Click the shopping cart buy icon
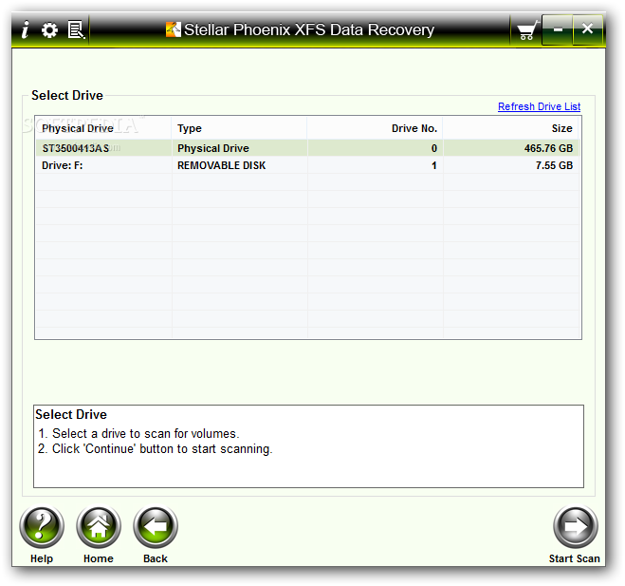The image size is (625, 586). (x=527, y=30)
